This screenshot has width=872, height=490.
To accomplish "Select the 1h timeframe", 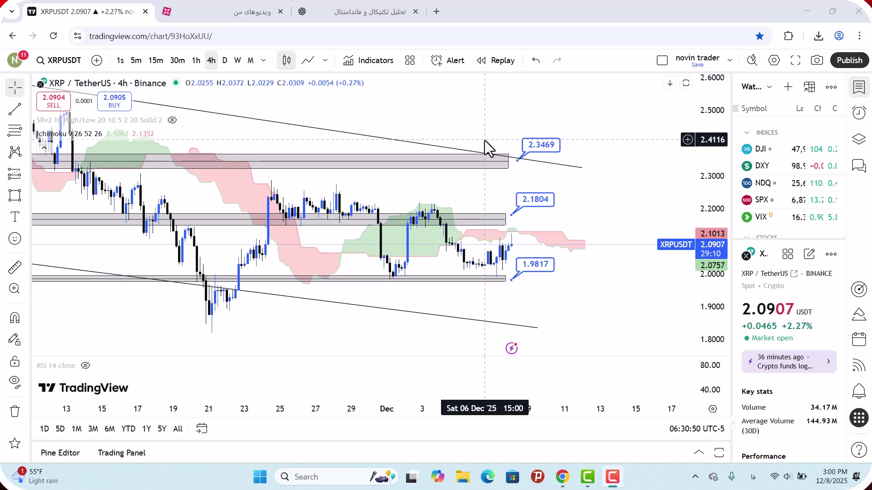I will 196,60.
